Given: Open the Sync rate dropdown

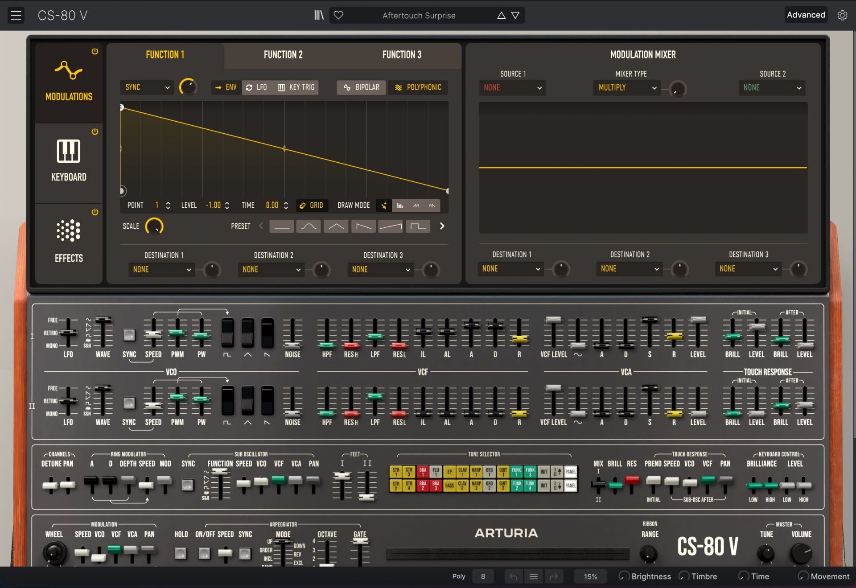Looking at the screenshot, I should 147,87.
